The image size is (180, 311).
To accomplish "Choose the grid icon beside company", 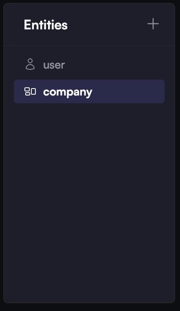I will tap(30, 92).
